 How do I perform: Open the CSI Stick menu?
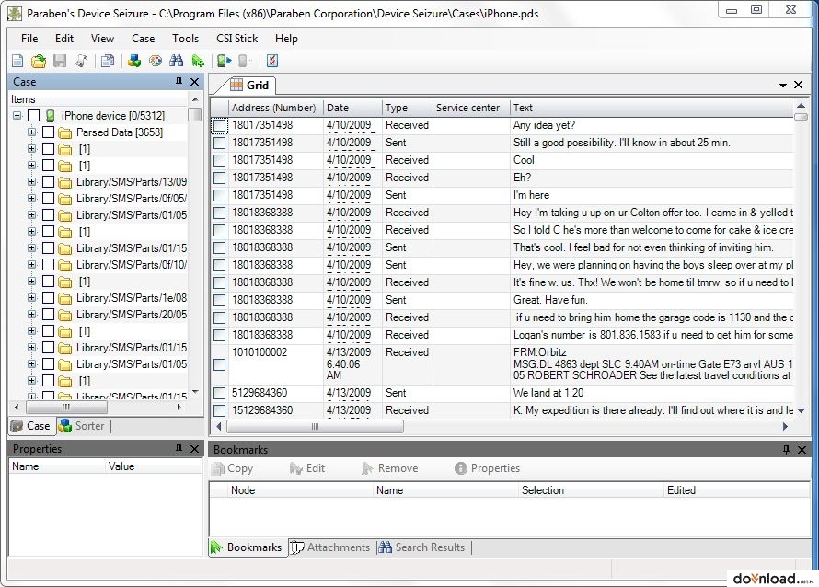(x=237, y=39)
